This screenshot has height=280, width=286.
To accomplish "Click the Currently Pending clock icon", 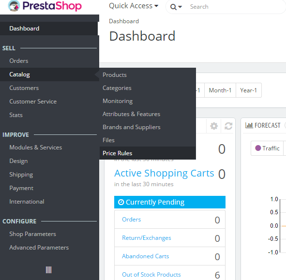I will pyautogui.click(x=121, y=202).
